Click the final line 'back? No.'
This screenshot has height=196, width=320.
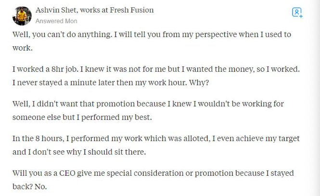coord(29,187)
